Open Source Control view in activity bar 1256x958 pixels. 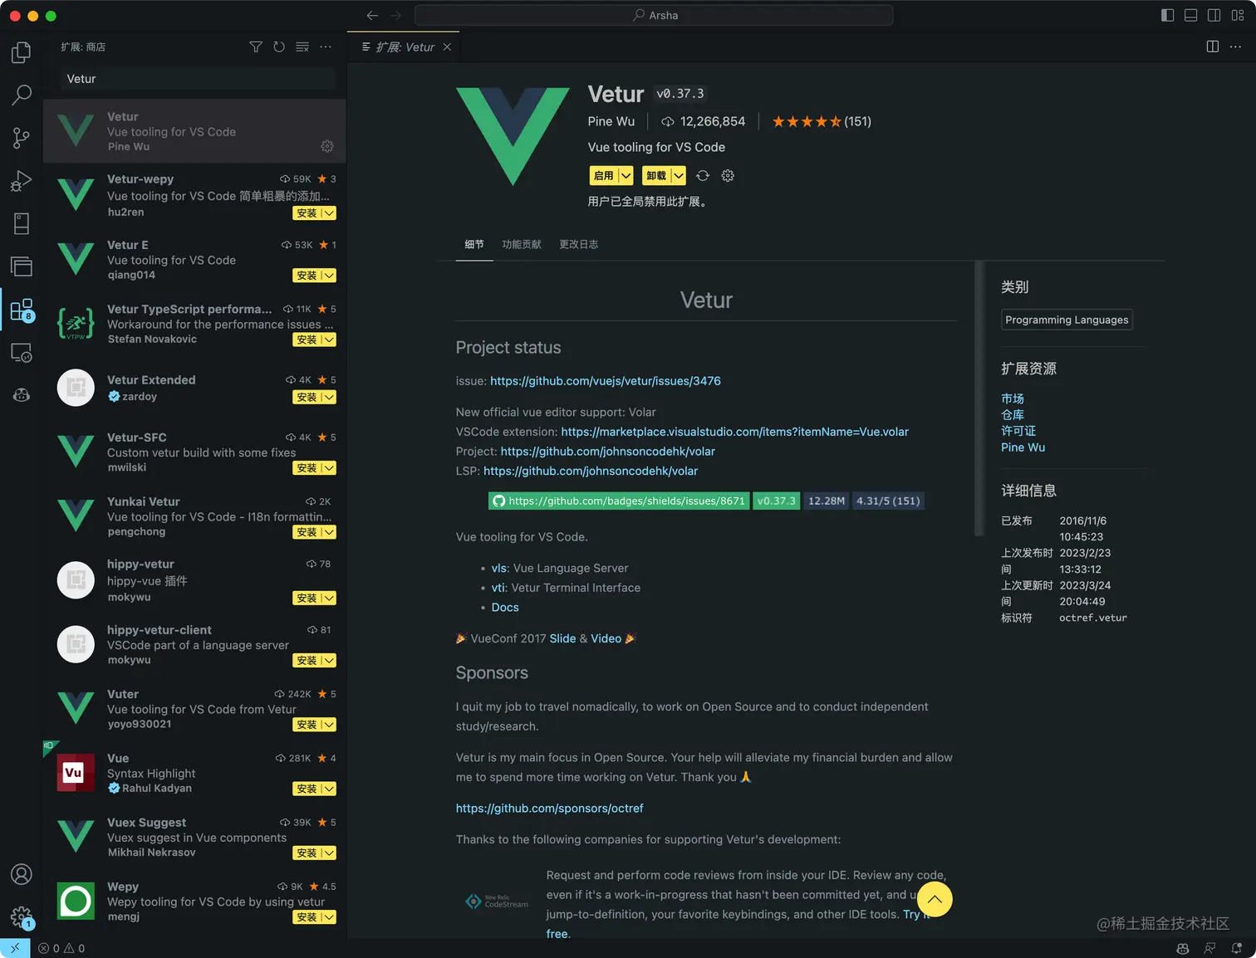(x=22, y=138)
